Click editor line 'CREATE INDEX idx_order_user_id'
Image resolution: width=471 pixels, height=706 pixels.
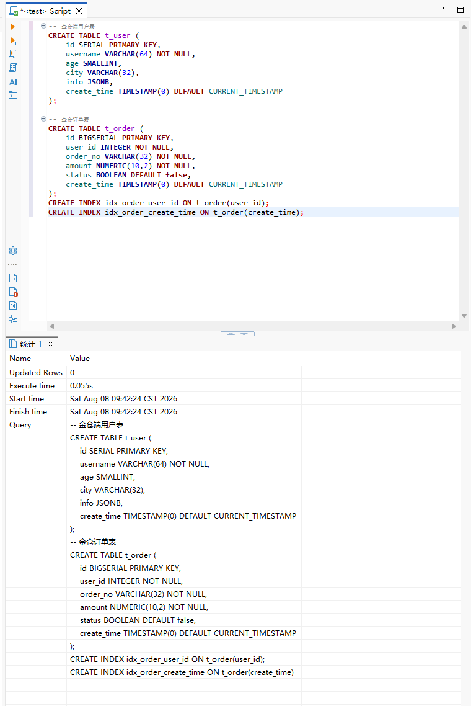[159, 203]
